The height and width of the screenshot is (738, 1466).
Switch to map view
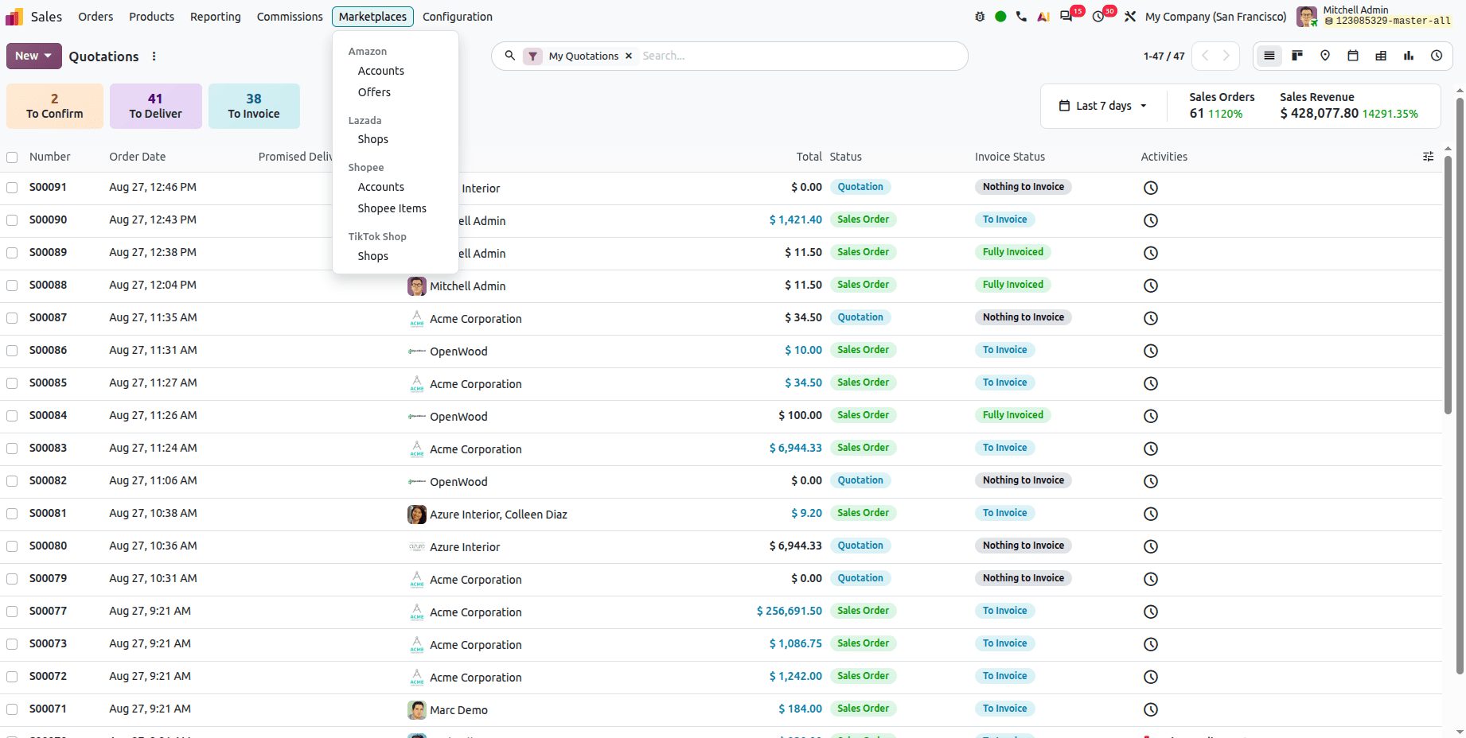pos(1325,56)
